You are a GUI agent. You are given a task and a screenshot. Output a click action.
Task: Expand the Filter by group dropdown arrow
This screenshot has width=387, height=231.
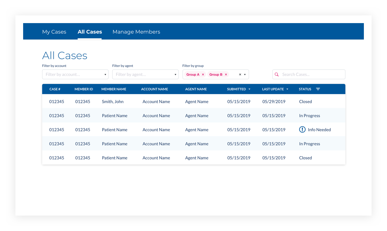point(245,75)
